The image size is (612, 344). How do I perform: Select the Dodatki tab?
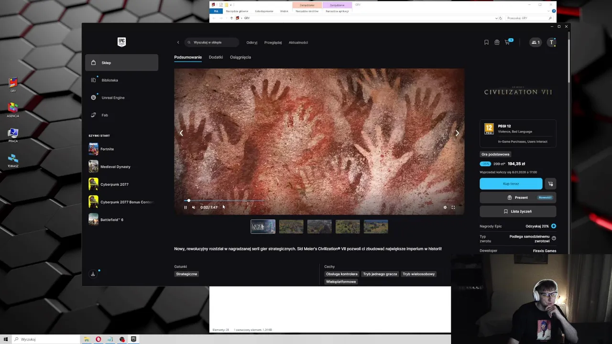216,57
